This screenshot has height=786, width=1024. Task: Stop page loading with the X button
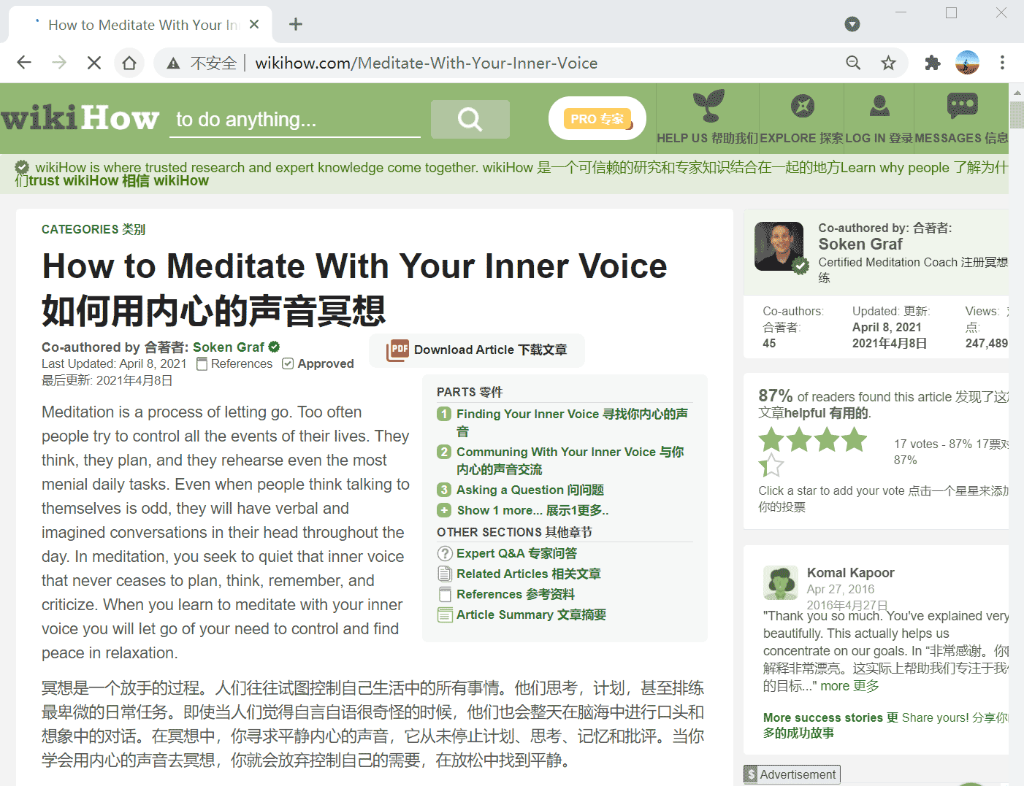(94, 63)
